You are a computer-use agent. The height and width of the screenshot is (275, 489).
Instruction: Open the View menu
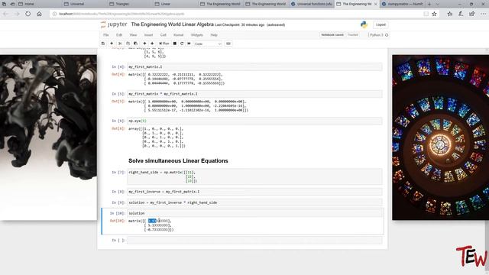tap(133, 35)
